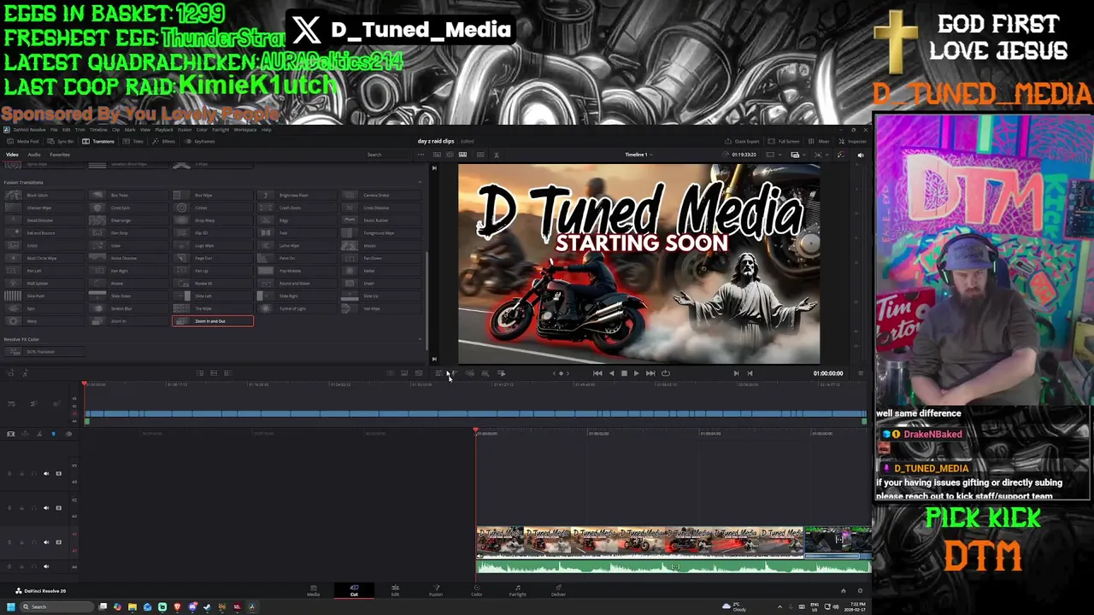Open the timeline resolution dropdown arrow

[x=780, y=155]
